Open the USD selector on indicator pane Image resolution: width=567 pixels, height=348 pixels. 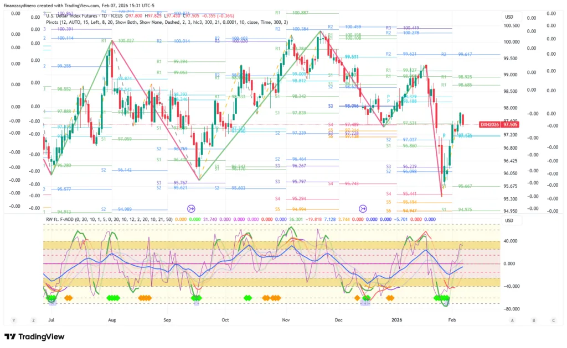click(509, 221)
